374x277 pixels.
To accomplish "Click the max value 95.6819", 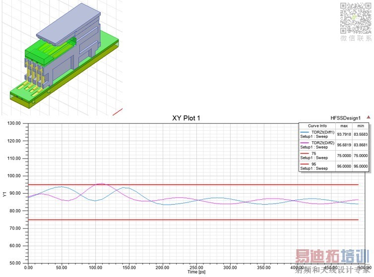I will click(x=344, y=145).
